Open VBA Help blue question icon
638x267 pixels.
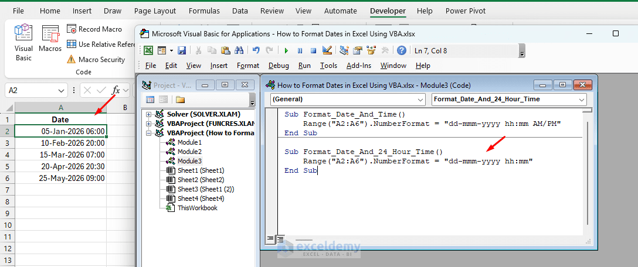402,50
